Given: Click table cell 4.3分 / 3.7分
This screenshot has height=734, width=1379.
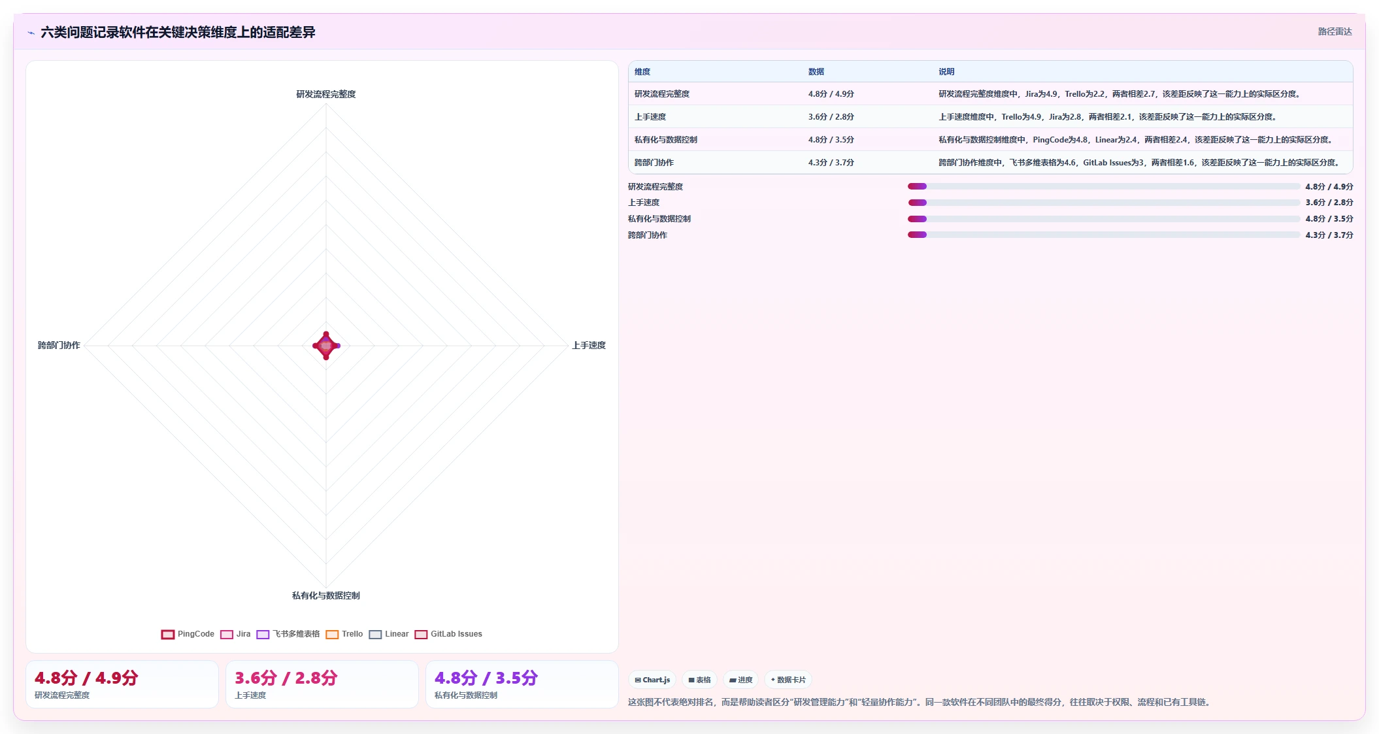Looking at the screenshot, I should tap(831, 163).
